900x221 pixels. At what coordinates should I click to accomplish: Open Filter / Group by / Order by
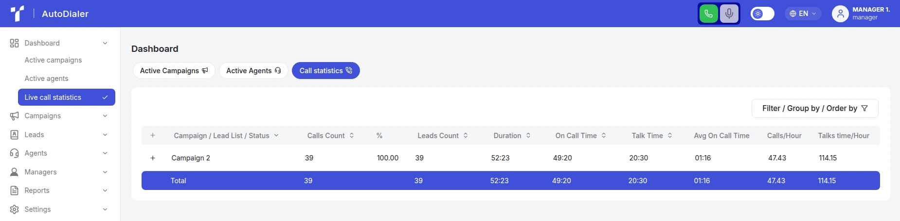(x=815, y=108)
